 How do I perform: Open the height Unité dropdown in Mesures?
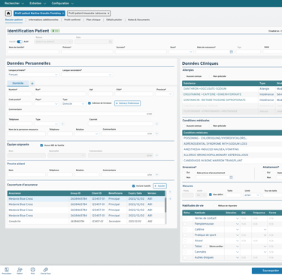pyautogui.click(x=252, y=195)
